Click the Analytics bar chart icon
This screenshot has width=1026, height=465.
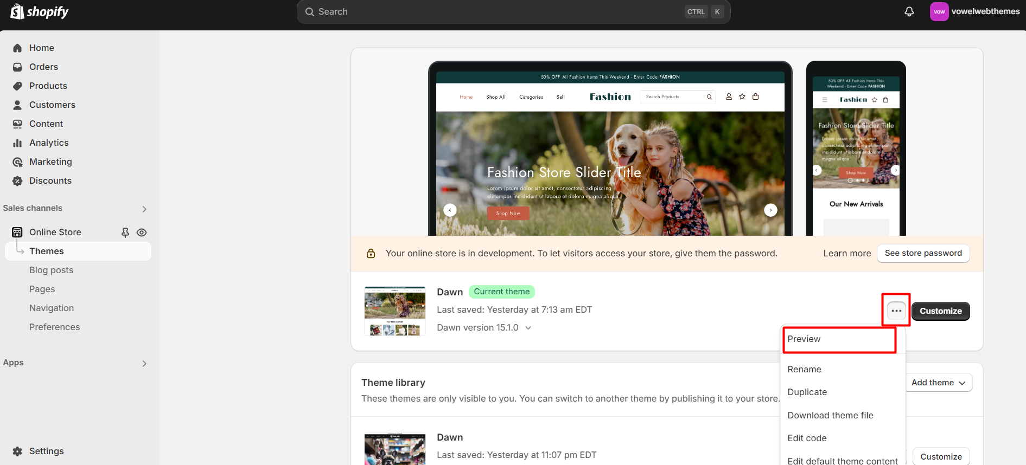tap(17, 143)
